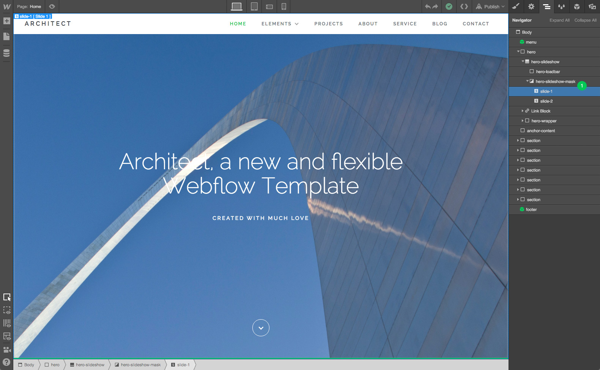Open the ELEMENTS nav dropdown
This screenshot has width=600, height=370.
280,24
